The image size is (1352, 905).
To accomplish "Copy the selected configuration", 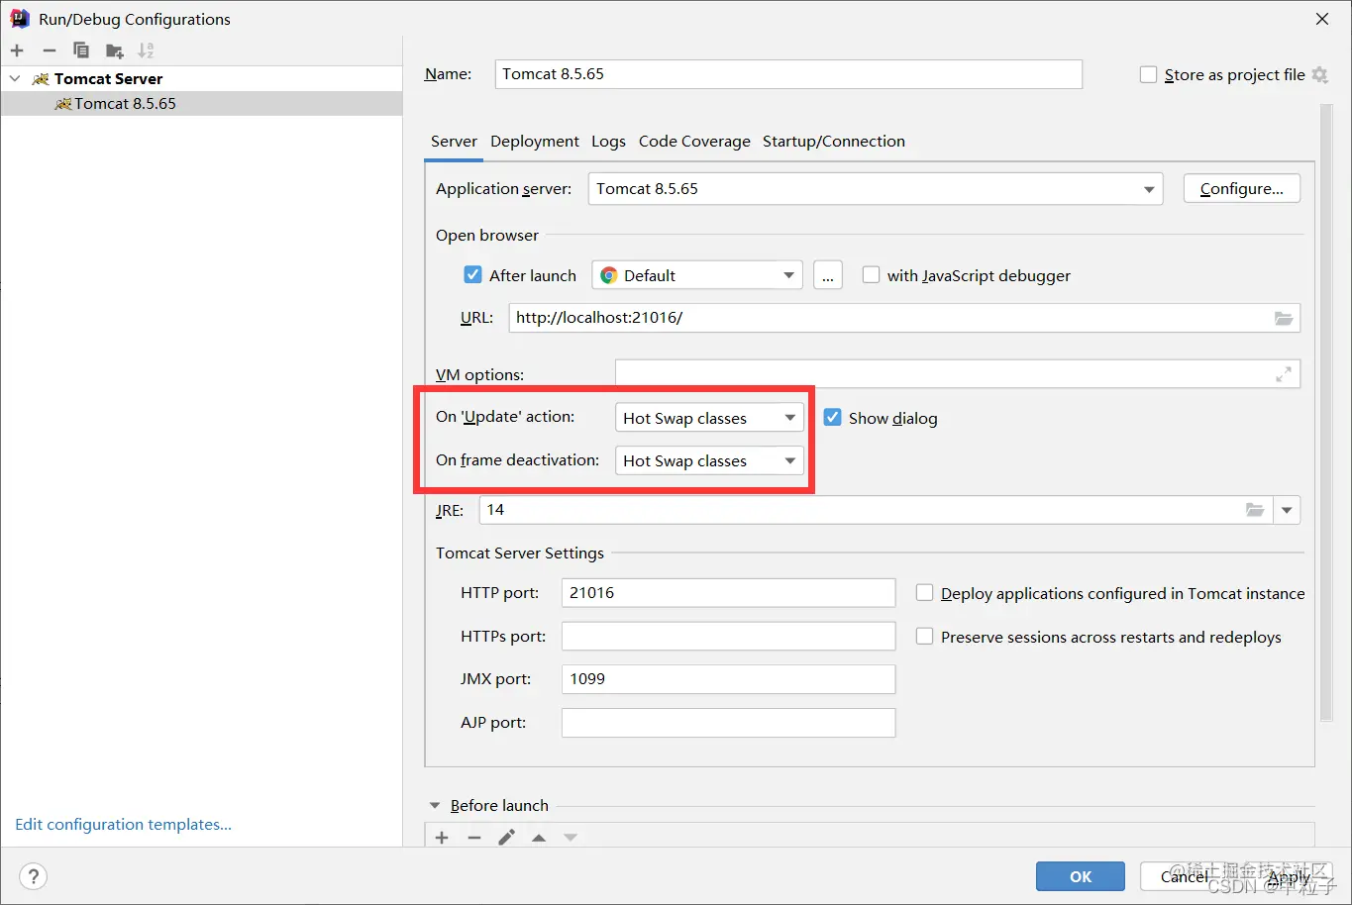I will click(81, 50).
